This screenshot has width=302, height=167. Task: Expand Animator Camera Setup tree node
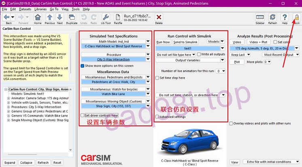[x=9, y=98]
